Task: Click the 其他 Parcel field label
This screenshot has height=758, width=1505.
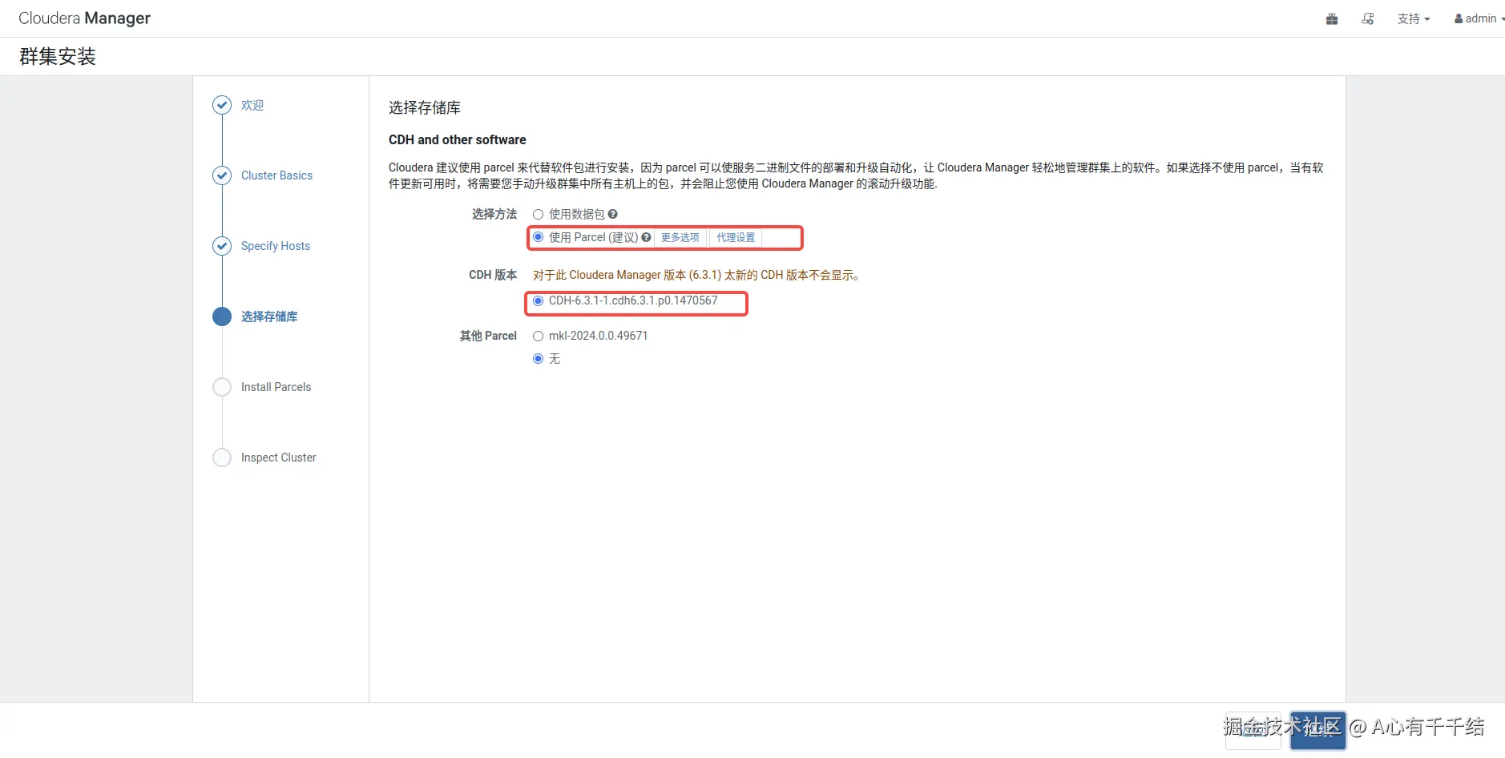Action: coord(488,336)
